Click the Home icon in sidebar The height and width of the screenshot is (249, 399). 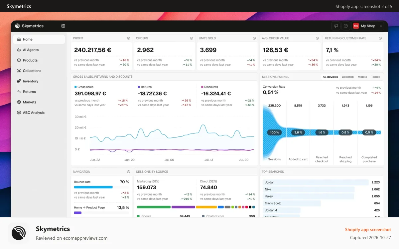pos(19,39)
